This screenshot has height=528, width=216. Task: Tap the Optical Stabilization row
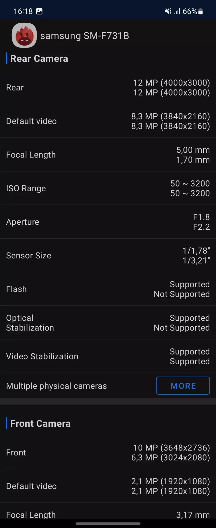coord(108,323)
